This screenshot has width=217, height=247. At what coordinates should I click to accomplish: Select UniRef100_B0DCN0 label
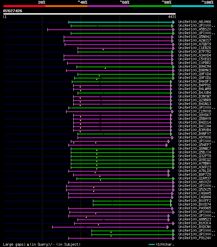(195, 227)
